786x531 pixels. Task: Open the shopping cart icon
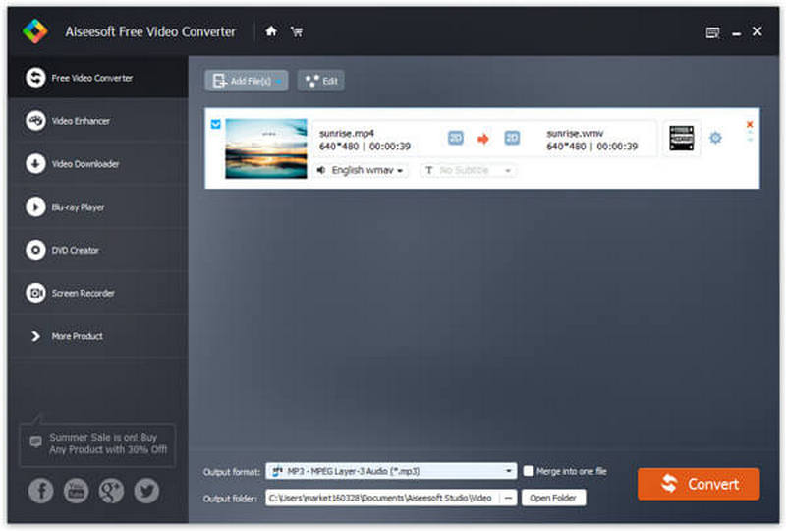[297, 32]
